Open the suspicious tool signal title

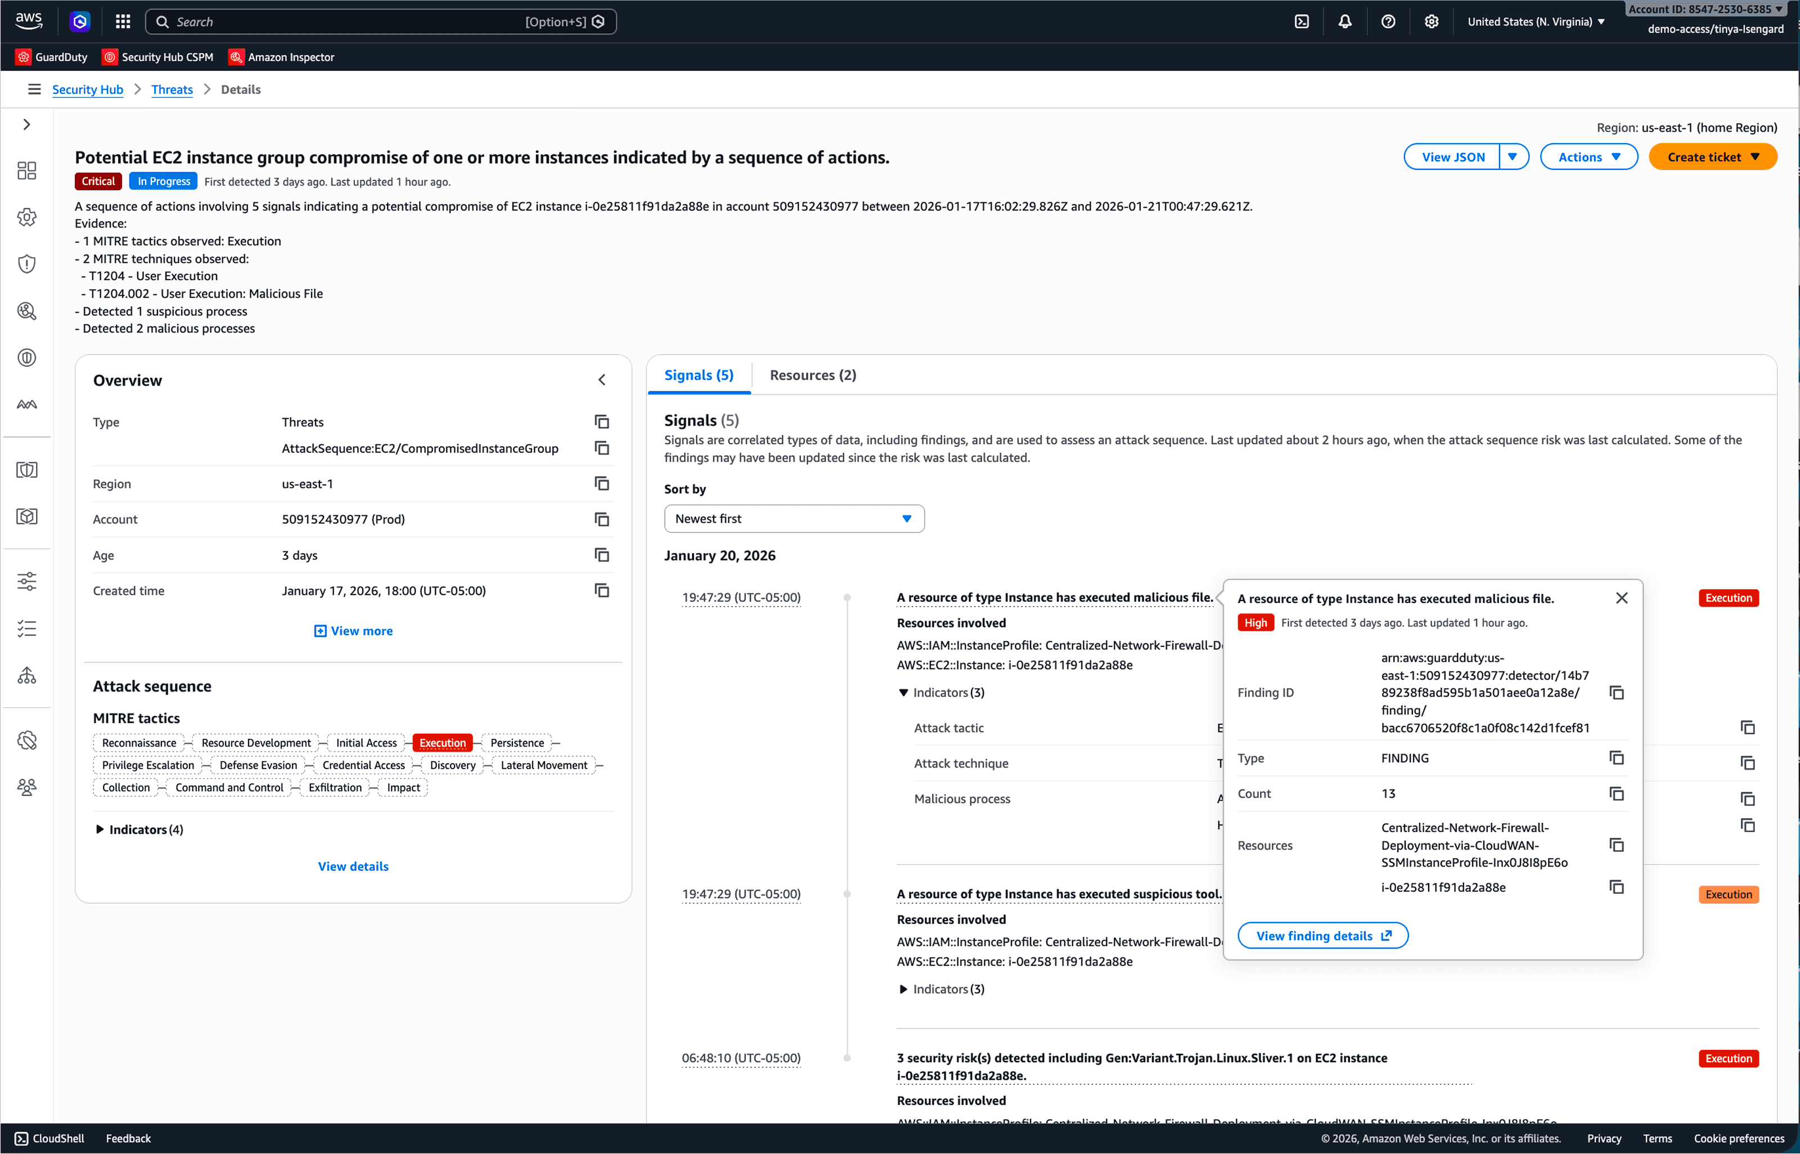[x=1059, y=894]
